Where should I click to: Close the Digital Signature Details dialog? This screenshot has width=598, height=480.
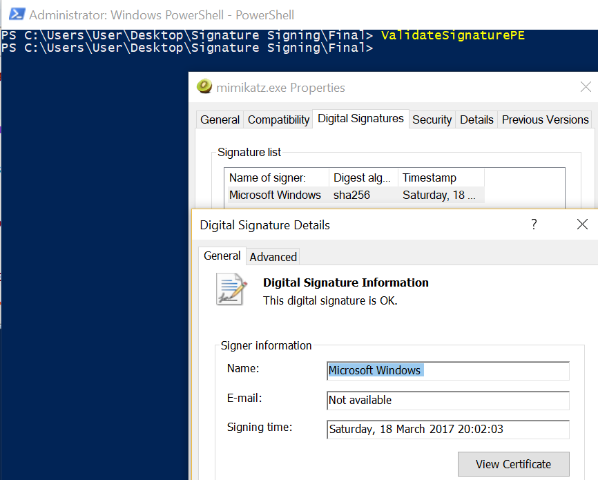[582, 224]
